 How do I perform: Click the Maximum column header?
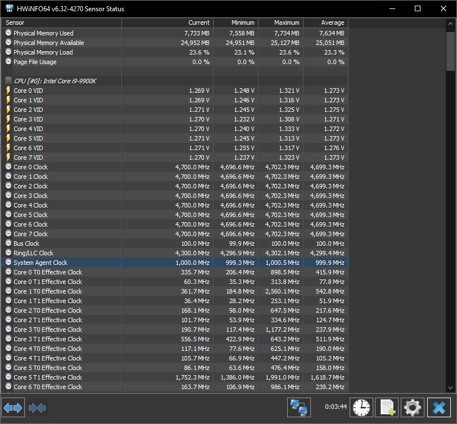(x=281, y=22)
